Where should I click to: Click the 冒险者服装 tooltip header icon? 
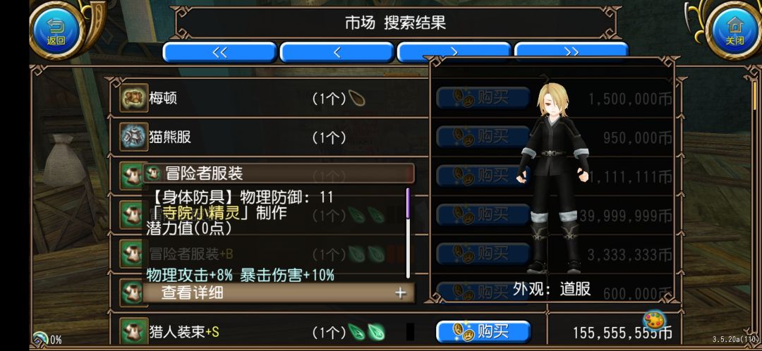tap(154, 173)
